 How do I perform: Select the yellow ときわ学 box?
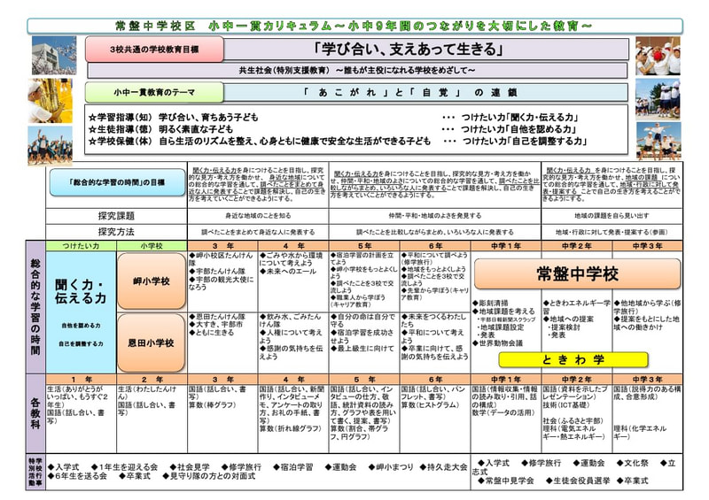tap(573, 360)
